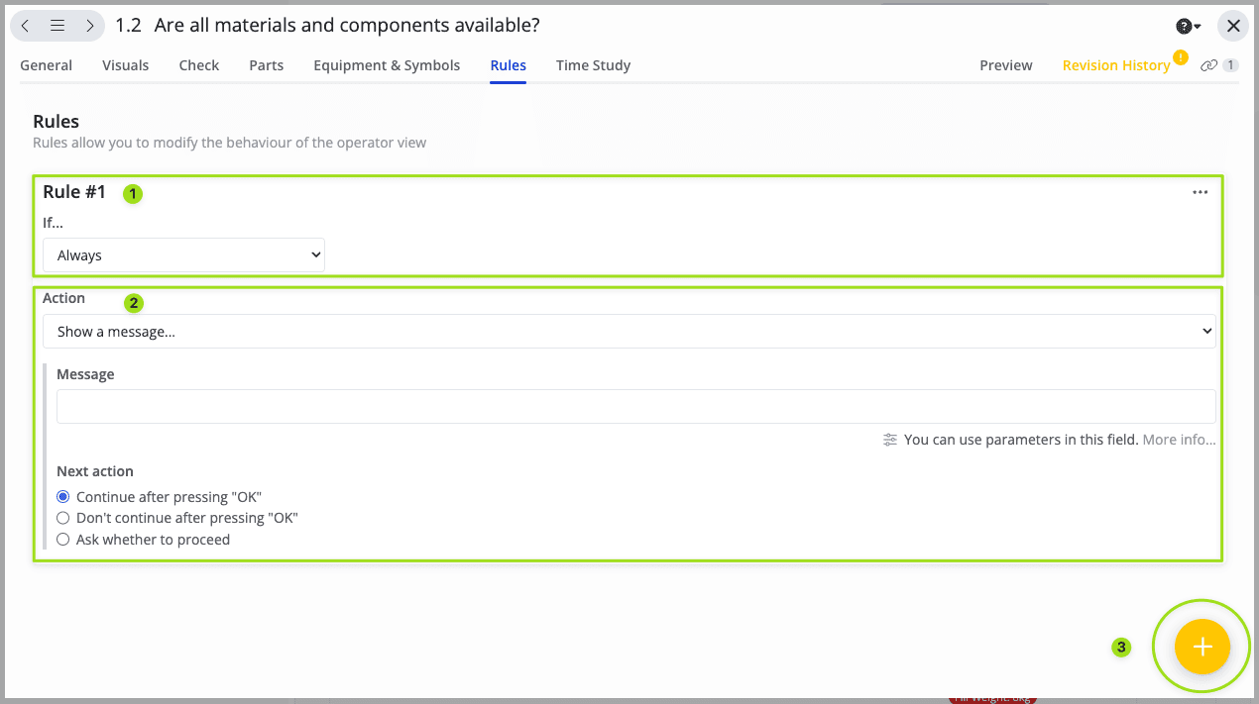The width and height of the screenshot is (1259, 704).
Task: Close the step editor dialog
Action: tap(1233, 26)
